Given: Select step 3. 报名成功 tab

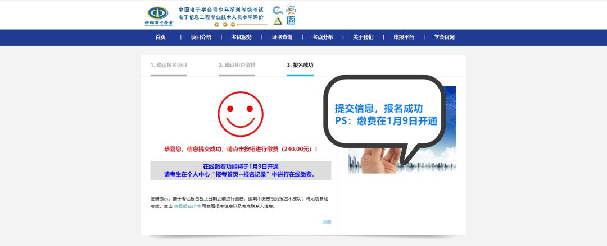Looking at the screenshot, I should 300,65.
